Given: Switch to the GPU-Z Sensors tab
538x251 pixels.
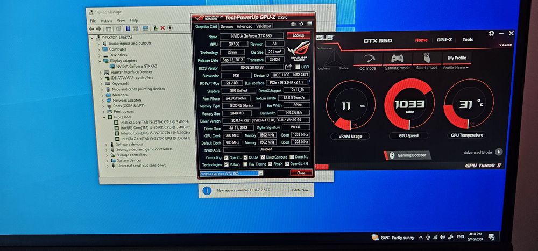Looking at the screenshot, I should tap(227, 26).
